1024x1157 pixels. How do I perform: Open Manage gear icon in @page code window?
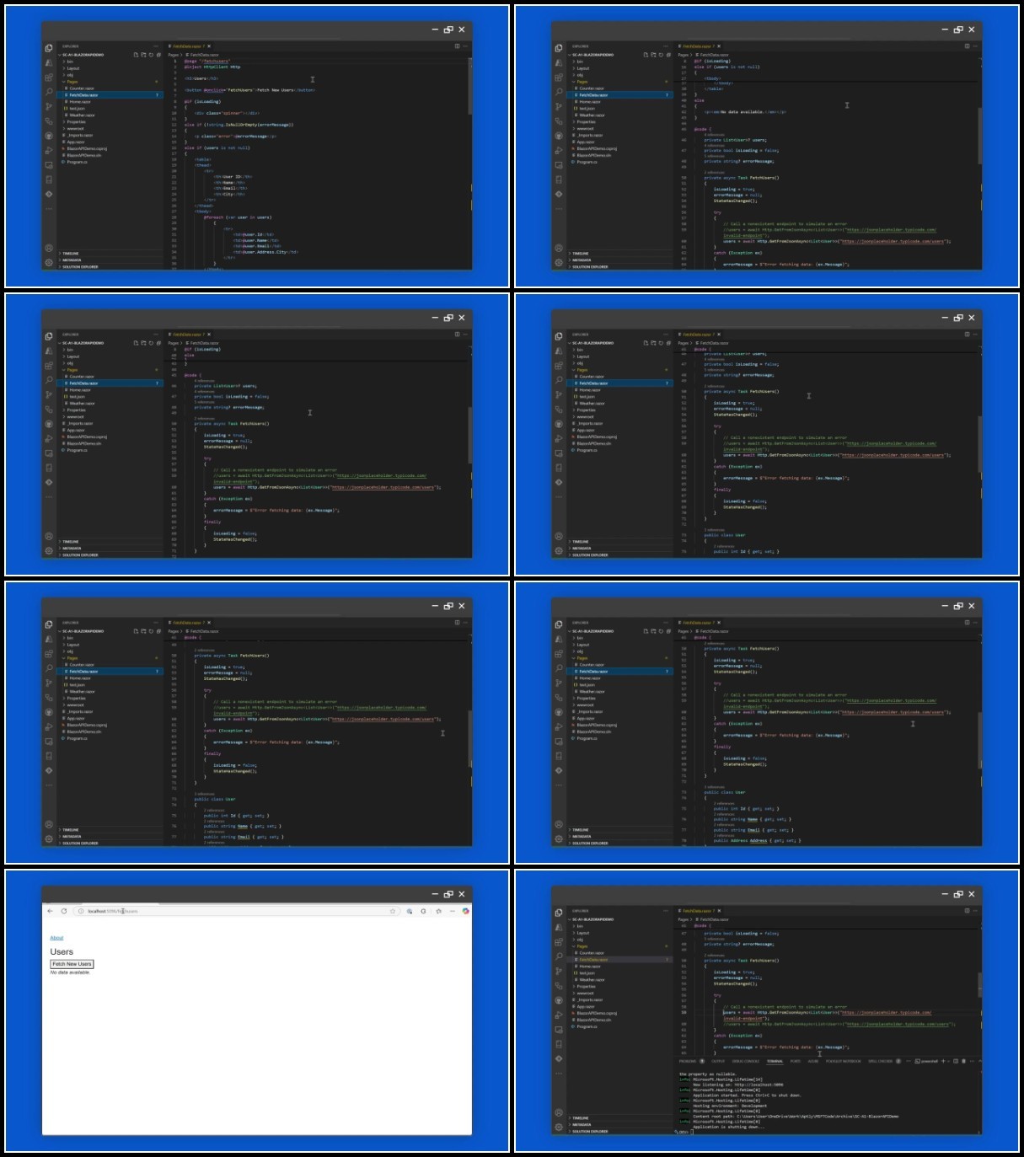[49, 262]
